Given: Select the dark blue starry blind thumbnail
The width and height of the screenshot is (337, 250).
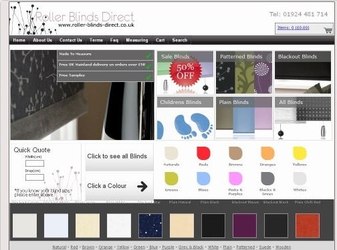Looking at the screenshot, I should coord(150,225).
